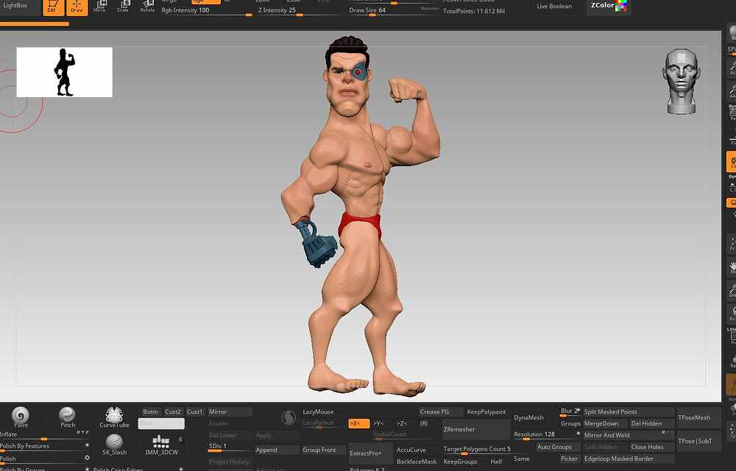Select the Move transform icon

click(x=99, y=7)
